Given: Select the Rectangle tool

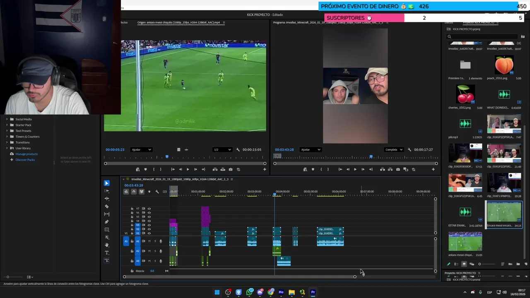Looking at the screenshot, I should point(106,230).
